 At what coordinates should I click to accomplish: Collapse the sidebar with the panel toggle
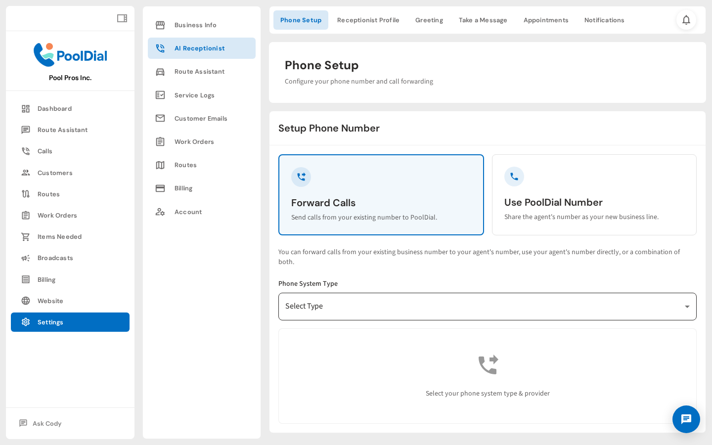coord(122,18)
